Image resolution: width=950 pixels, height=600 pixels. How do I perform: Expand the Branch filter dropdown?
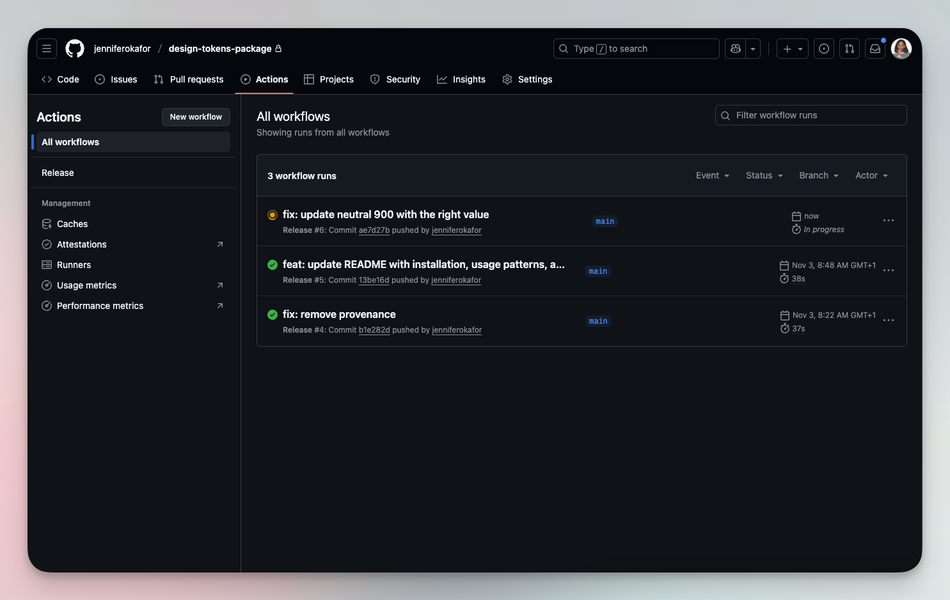pyautogui.click(x=819, y=175)
